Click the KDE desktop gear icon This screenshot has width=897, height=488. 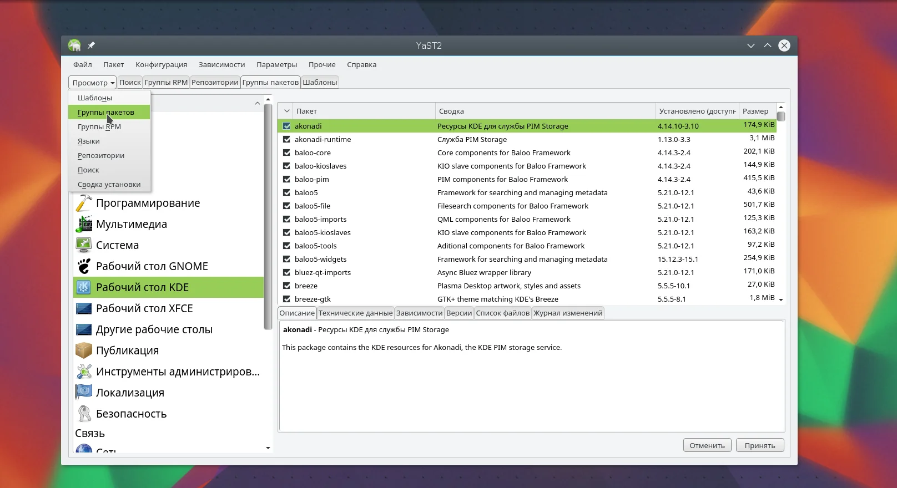[84, 287]
